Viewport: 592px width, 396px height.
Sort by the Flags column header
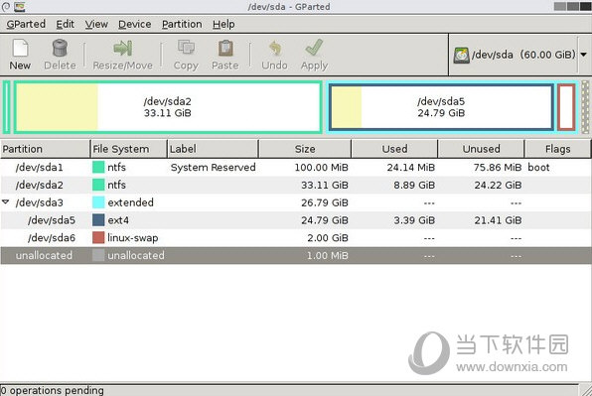click(x=557, y=149)
